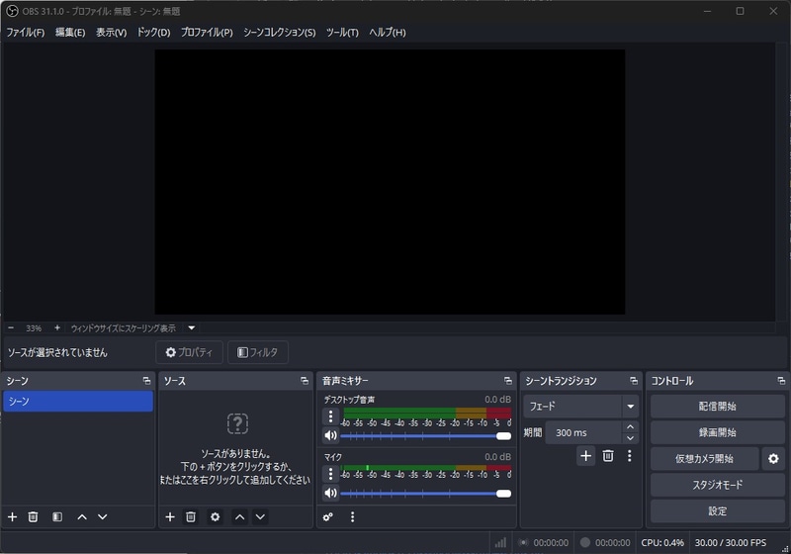This screenshot has height=554, width=791.
Task: Open scene filters icon in シーン dock
Action: pyautogui.click(x=57, y=516)
